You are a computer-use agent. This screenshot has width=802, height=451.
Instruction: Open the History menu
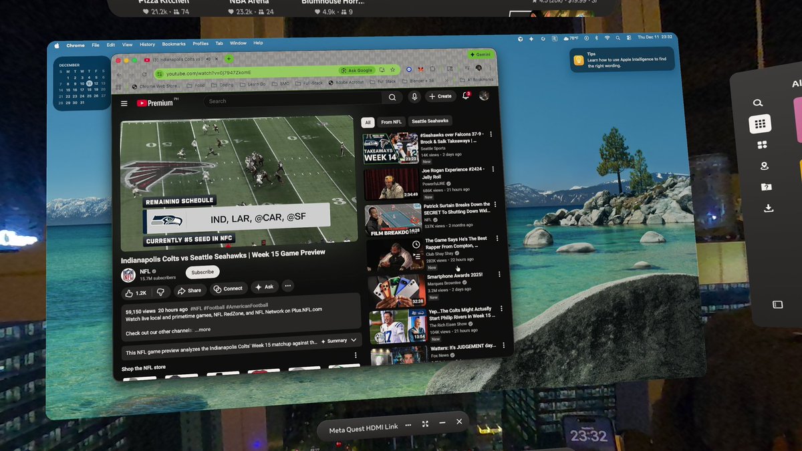point(147,45)
